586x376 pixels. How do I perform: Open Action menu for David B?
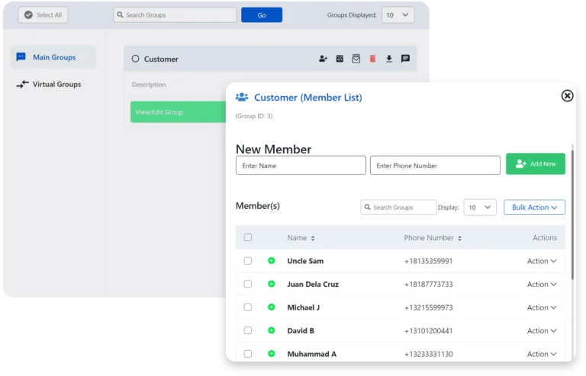coord(542,330)
